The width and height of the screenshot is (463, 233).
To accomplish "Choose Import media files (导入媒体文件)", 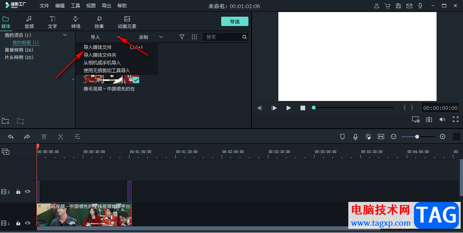I will [x=98, y=47].
